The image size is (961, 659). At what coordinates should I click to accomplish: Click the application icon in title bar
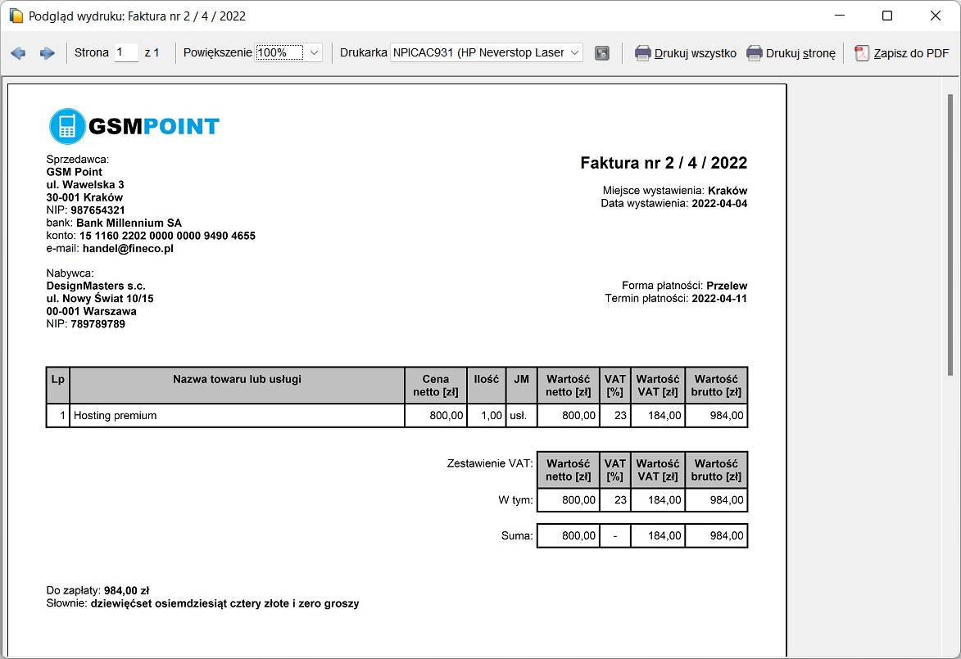15,16
